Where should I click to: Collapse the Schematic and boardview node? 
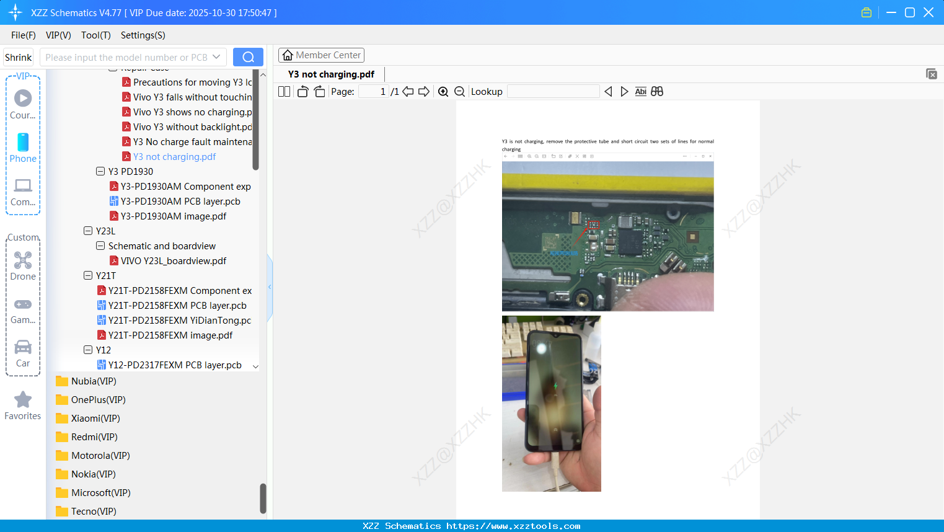tap(100, 246)
